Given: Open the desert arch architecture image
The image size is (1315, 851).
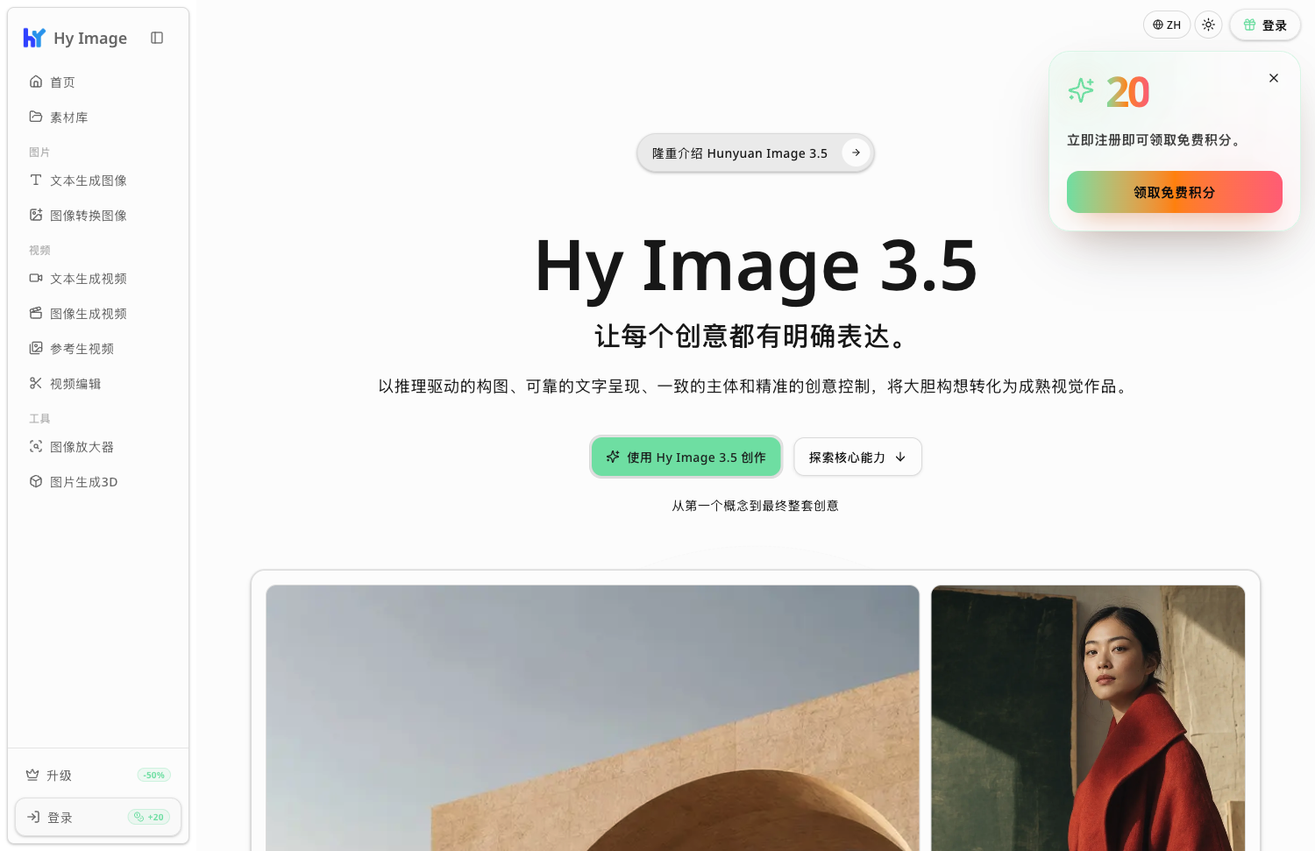Looking at the screenshot, I should [593, 719].
